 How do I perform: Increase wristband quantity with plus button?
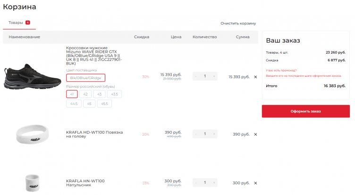click(214, 183)
